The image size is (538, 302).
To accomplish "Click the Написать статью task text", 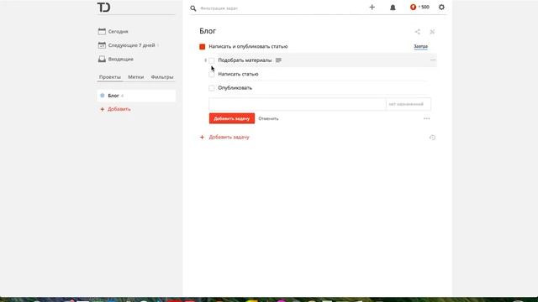I will click(238, 74).
